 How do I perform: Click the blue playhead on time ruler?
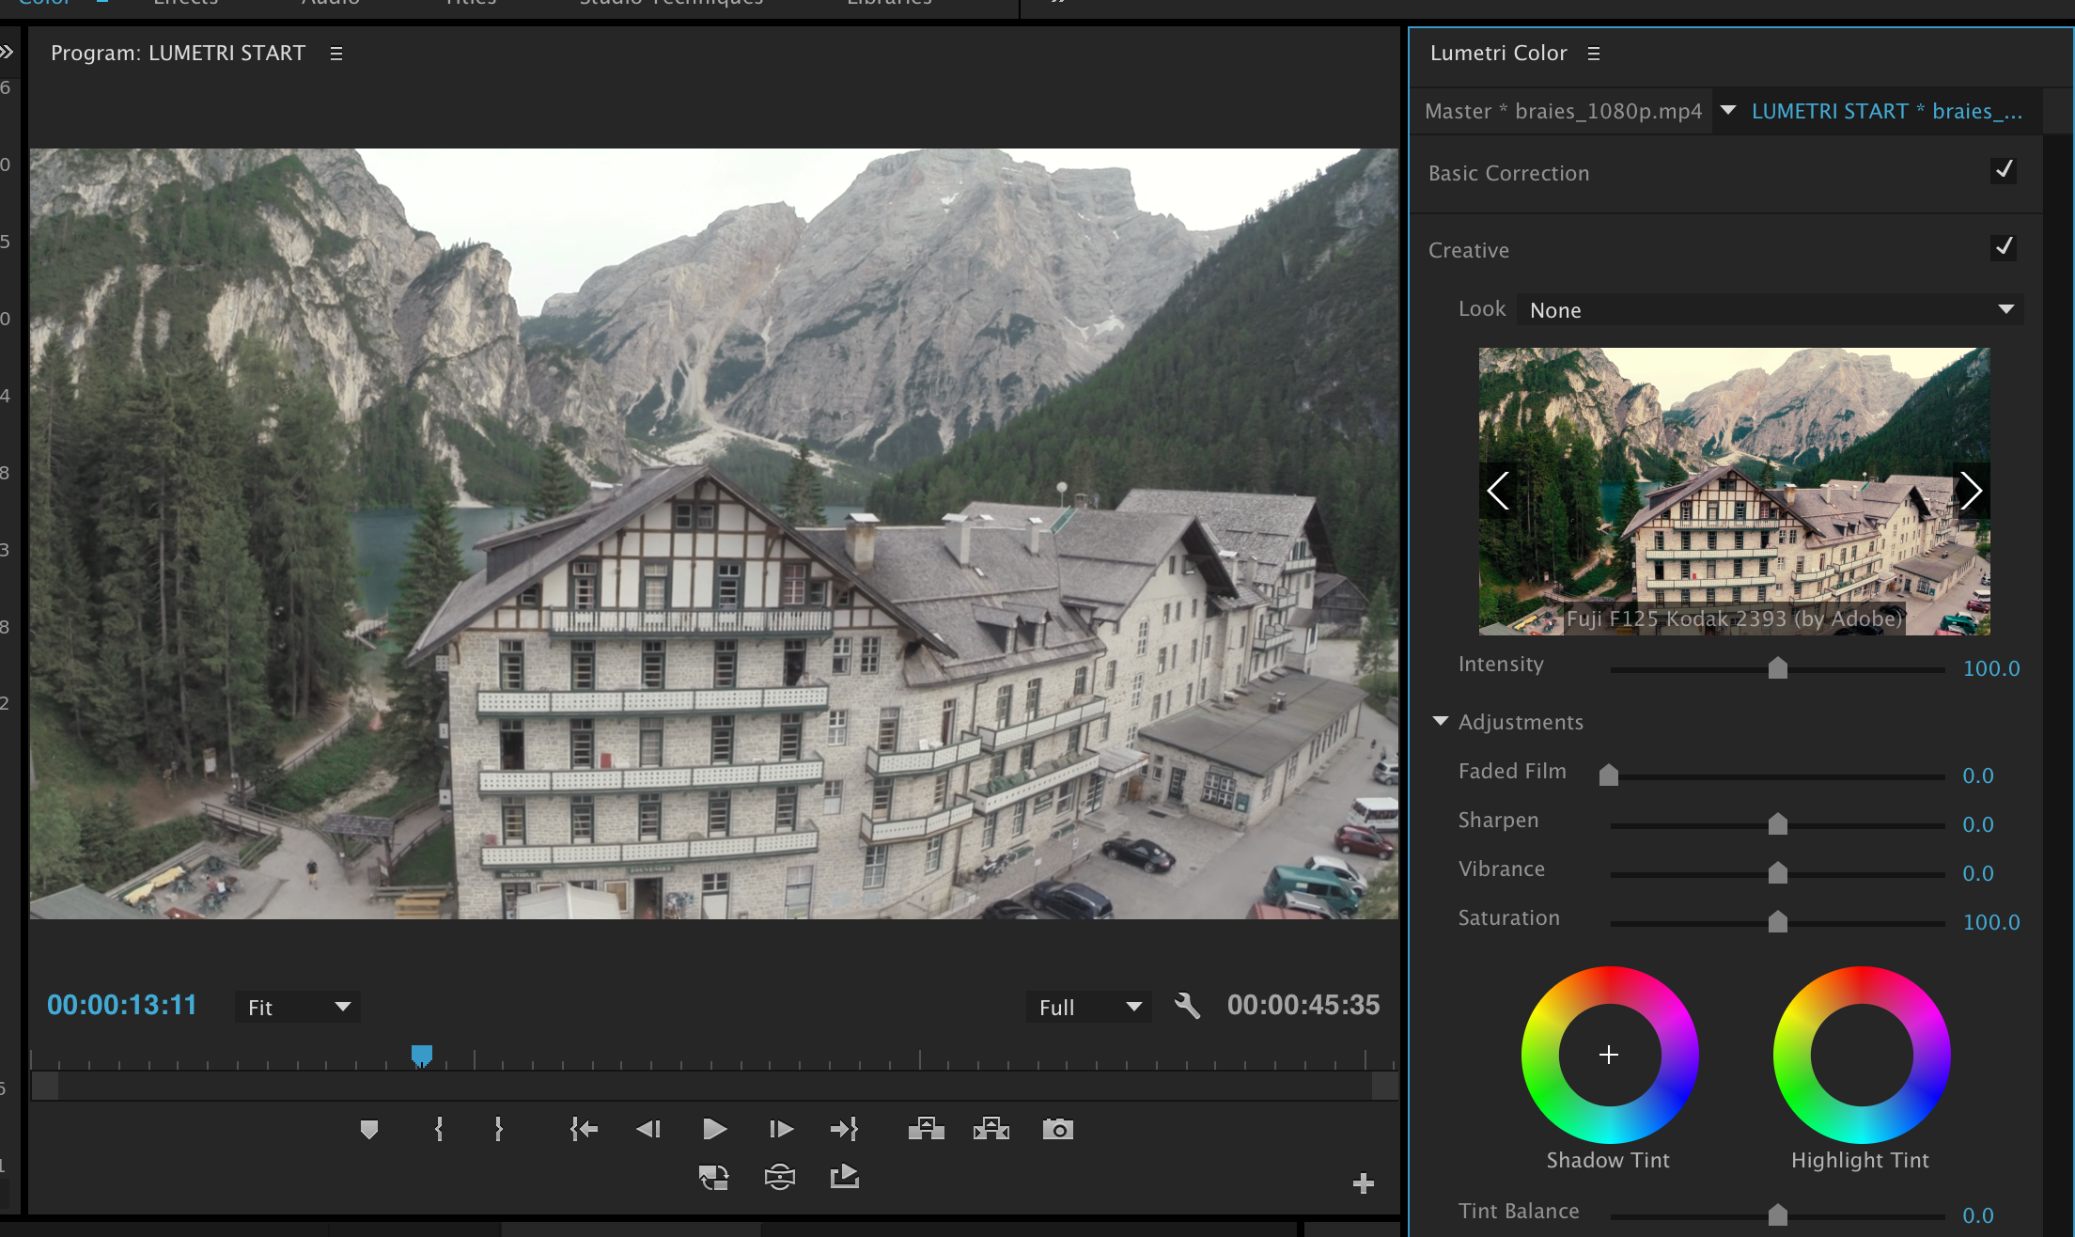[422, 1057]
